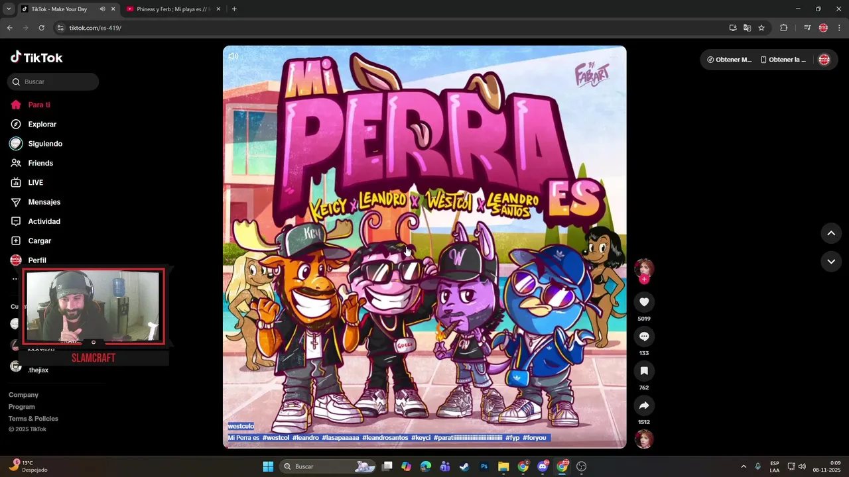Open the spinning sound disc avatar
The width and height of the screenshot is (849, 477).
point(643,439)
